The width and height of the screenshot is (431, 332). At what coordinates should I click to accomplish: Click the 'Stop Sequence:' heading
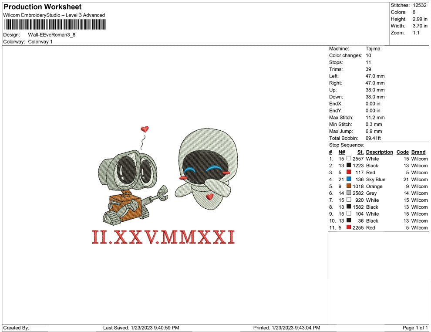pyautogui.click(x=347, y=145)
